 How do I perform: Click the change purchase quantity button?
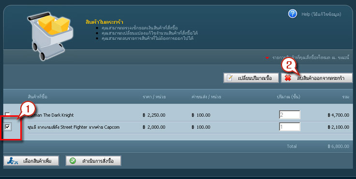tap(251, 78)
